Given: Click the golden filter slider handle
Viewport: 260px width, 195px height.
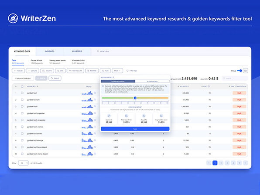Looking at the screenshot, I should (135, 98).
